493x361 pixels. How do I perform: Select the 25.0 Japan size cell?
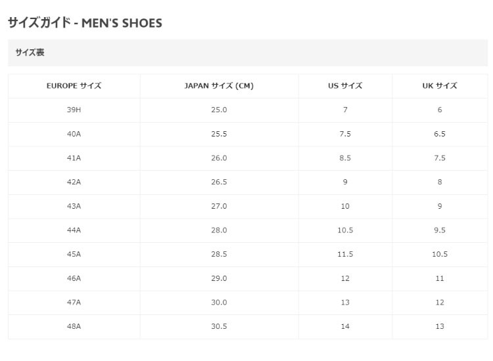click(x=219, y=110)
